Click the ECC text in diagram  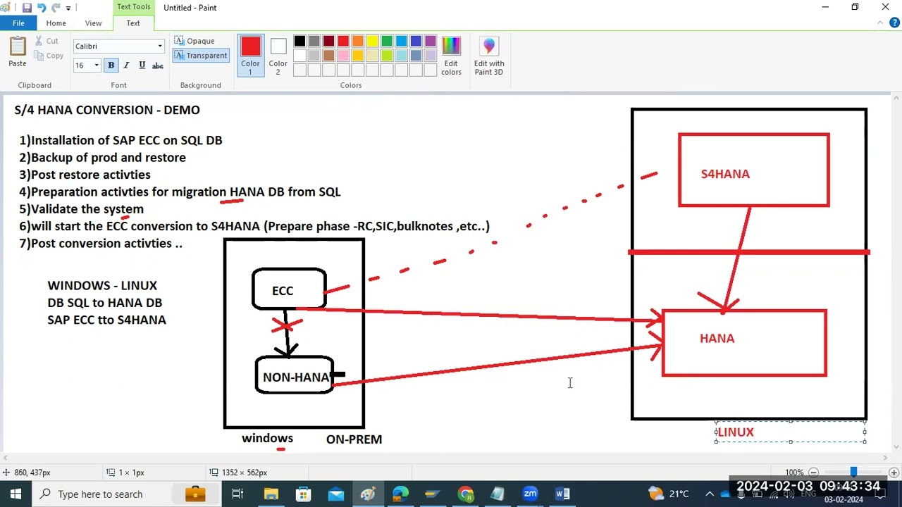point(283,291)
